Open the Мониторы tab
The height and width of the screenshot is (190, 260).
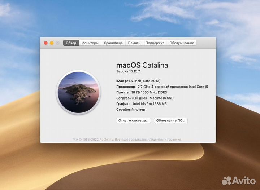click(x=90, y=43)
